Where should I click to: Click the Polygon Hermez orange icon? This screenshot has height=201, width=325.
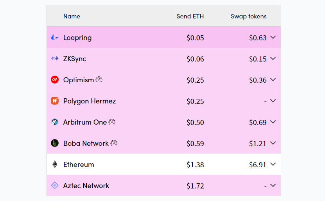55,101
